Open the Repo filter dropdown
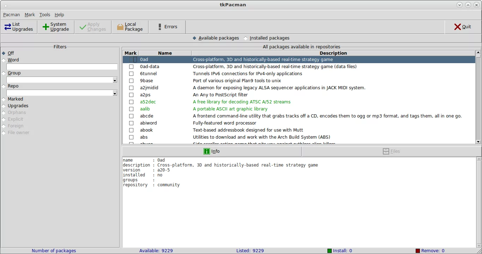 pyautogui.click(x=115, y=93)
